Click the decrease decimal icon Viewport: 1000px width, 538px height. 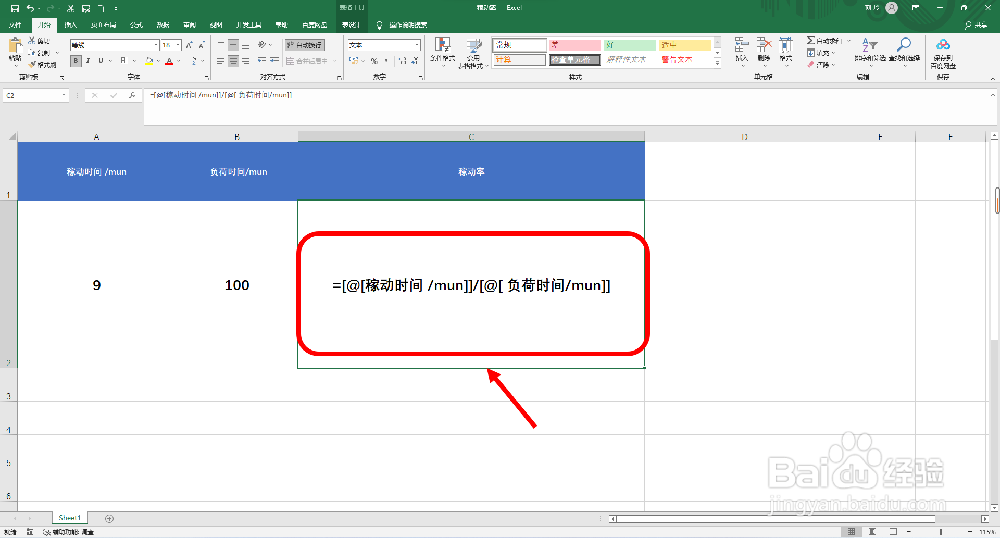(415, 61)
